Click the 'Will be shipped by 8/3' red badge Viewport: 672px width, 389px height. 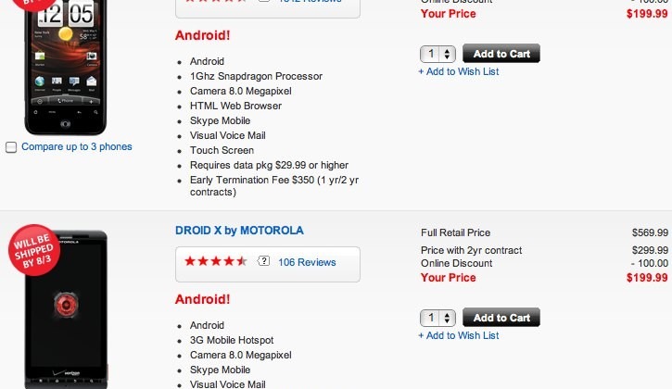pos(34,250)
